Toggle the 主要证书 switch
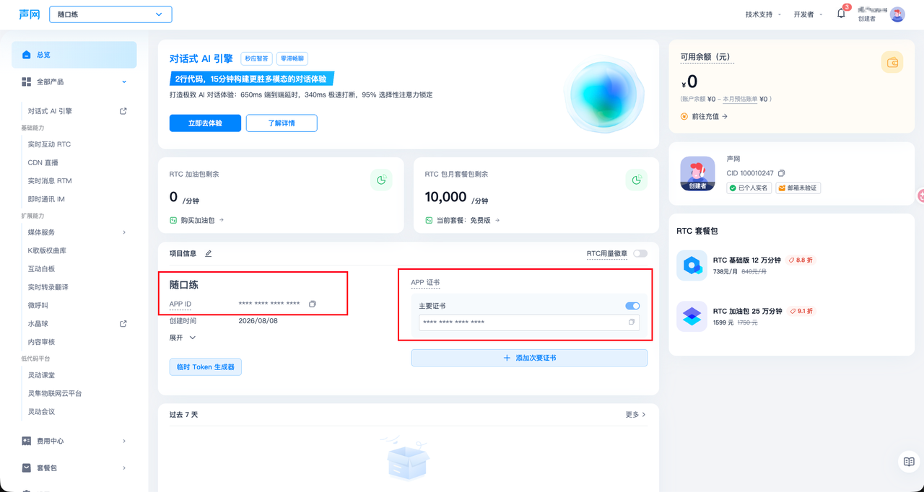This screenshot has height=492, width=924. click(632, 306)
